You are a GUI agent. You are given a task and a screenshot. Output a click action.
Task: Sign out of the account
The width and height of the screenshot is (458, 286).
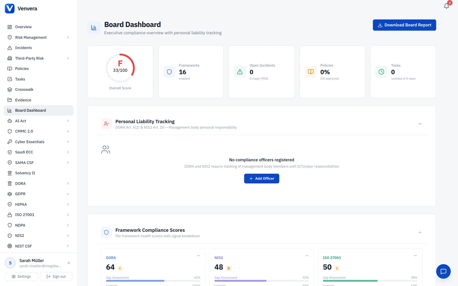tap(56, 277)
